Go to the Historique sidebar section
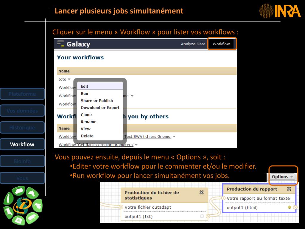The image size is (305, 229). [22, 128]
